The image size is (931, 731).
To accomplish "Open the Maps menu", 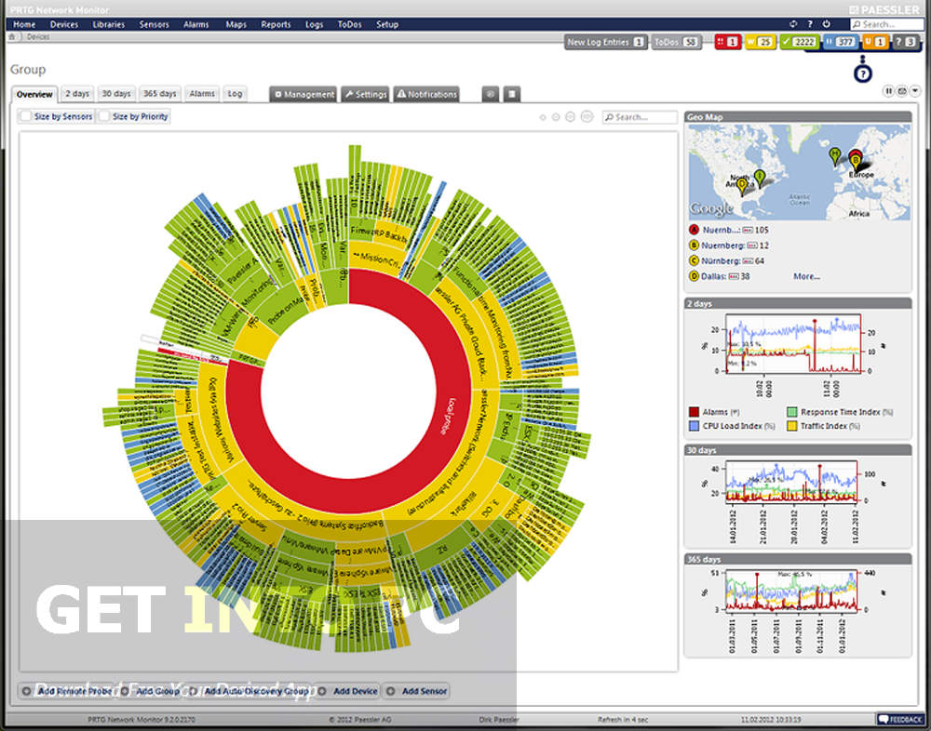I will click(236, 24).
